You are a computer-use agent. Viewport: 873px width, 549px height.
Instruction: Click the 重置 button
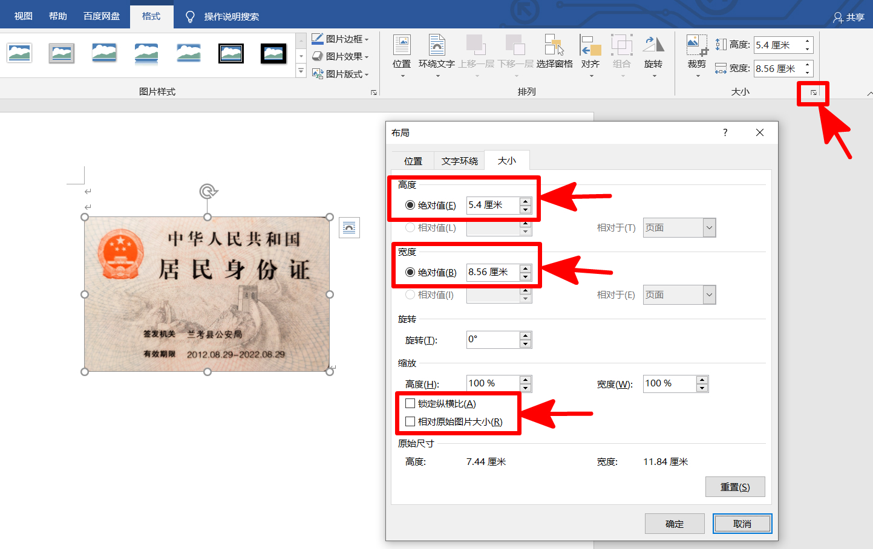tap(735, 486)
